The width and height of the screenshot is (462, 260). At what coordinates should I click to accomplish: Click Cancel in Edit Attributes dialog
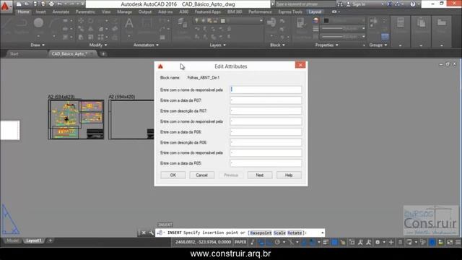click(x=202, y=175)
